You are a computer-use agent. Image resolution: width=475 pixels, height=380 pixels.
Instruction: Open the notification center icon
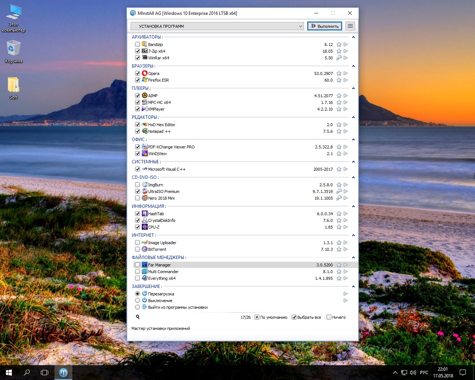coord(463,373)
